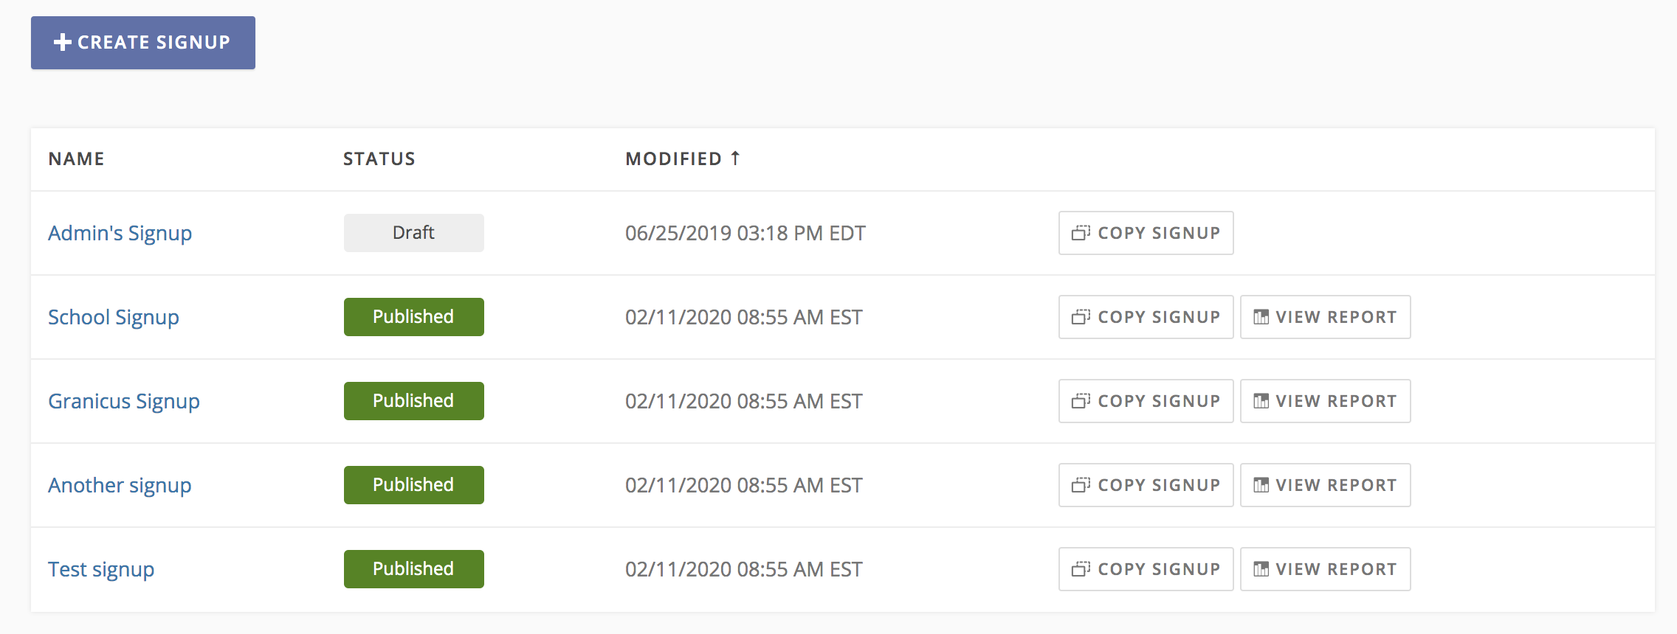Click the report chart icon for School Signup
1677x634 pixels.
click(1262, 316)
